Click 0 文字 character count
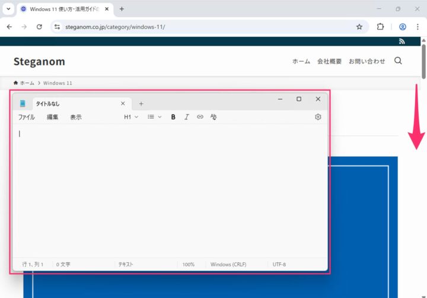 click(x=63, y=264)
